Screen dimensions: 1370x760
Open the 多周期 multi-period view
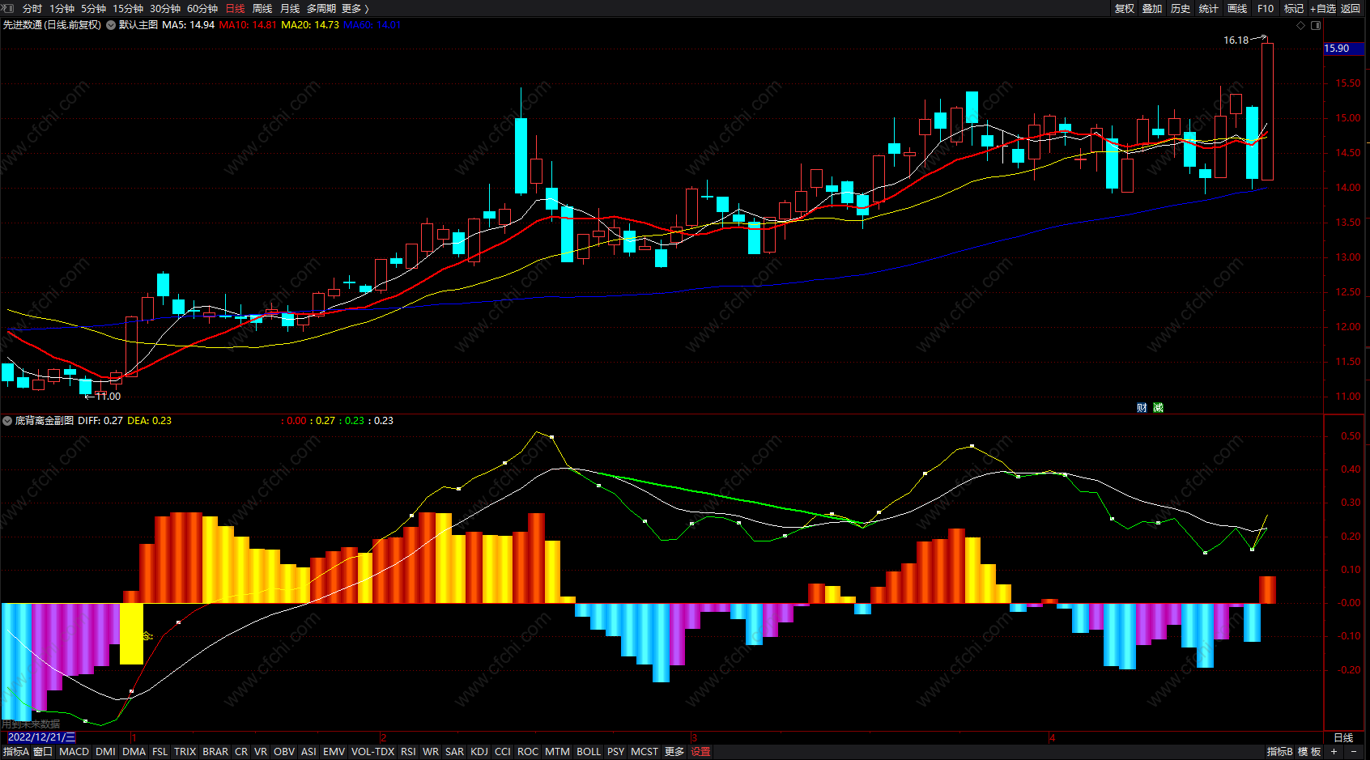(321, 8)
